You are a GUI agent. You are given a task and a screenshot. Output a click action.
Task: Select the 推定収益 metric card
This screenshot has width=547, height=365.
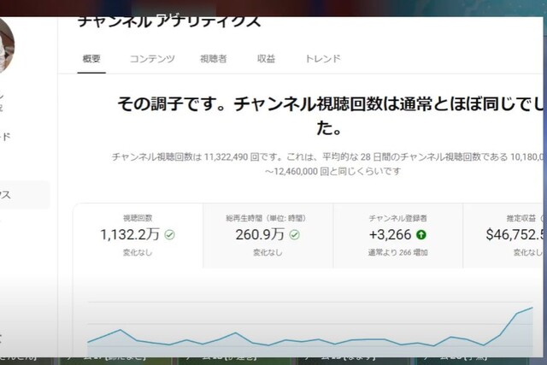(503, 236)
